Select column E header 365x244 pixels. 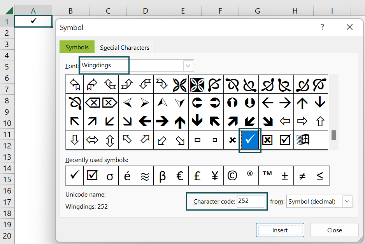(183, 11)
